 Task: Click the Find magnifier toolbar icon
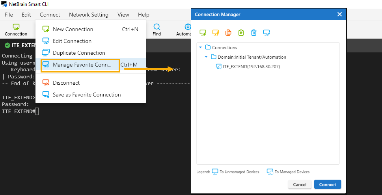click(x=157, y=27)
